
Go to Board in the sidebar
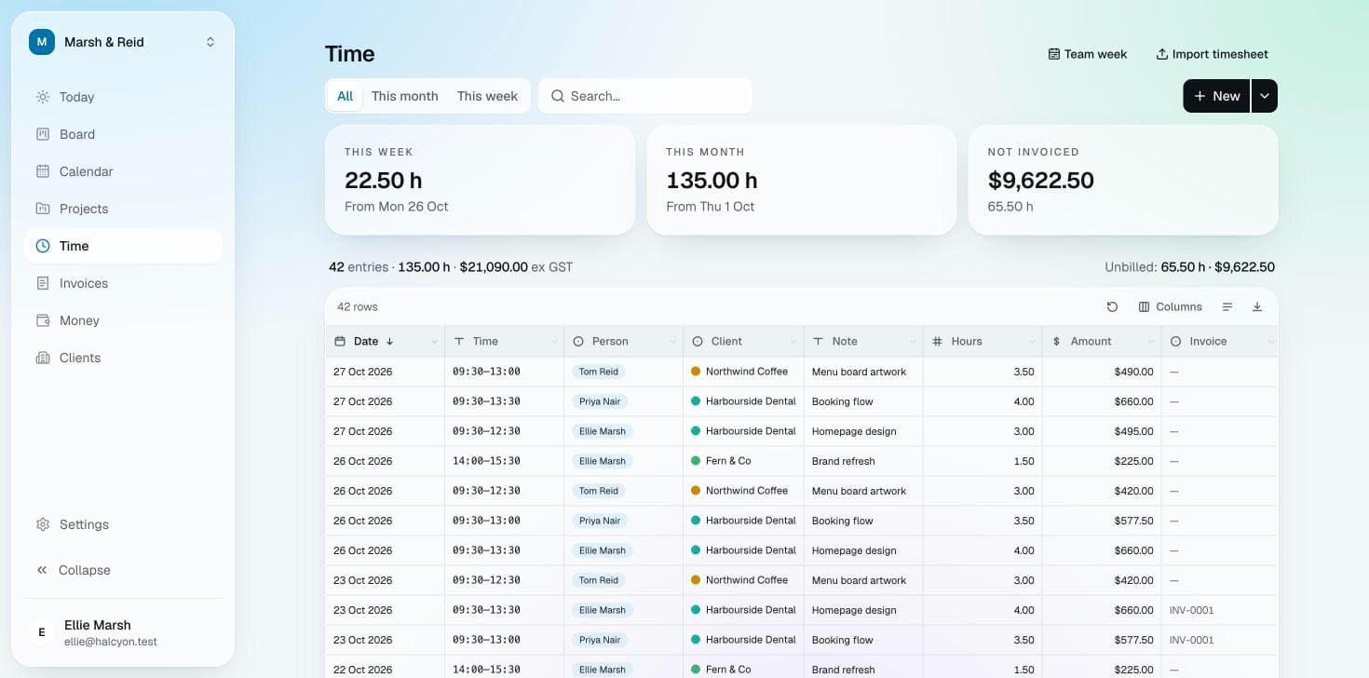(123, 134)
